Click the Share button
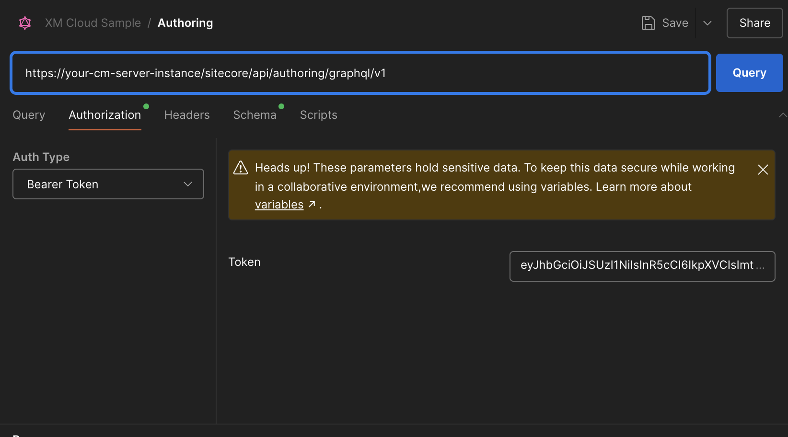788x437 pixels. tap(754, 23)
